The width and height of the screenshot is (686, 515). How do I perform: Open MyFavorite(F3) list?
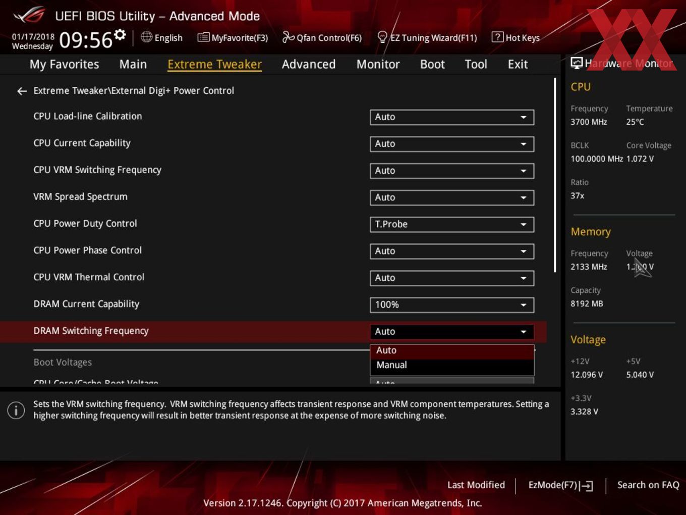click(x=233, y=37)
